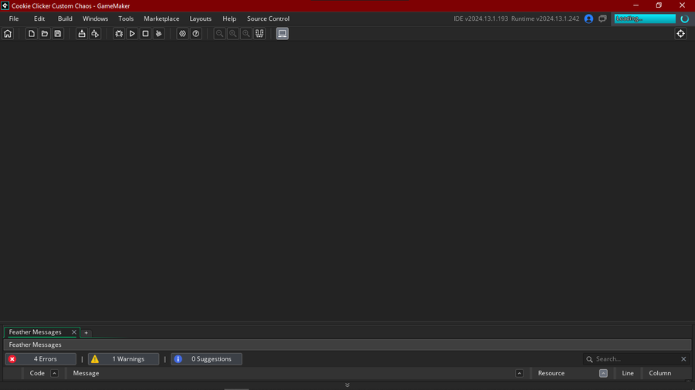Screen dimensions: 695x390
Task: Go to the Start Page home icon
Action: click(8, 34)
